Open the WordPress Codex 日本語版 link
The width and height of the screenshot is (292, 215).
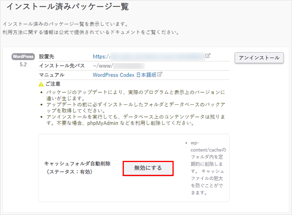click(125, 75)
